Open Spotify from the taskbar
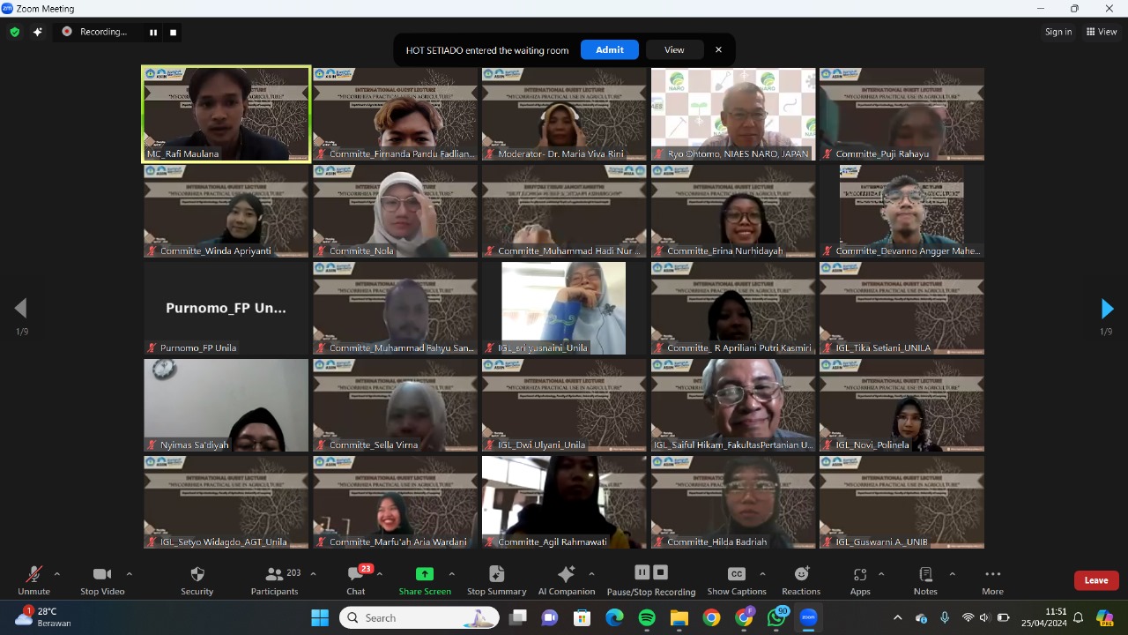 (647, 618)
